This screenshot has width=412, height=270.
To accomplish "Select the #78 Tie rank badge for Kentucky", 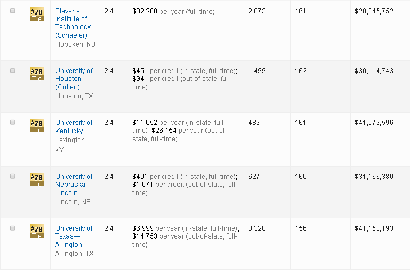I will [37, 126].
